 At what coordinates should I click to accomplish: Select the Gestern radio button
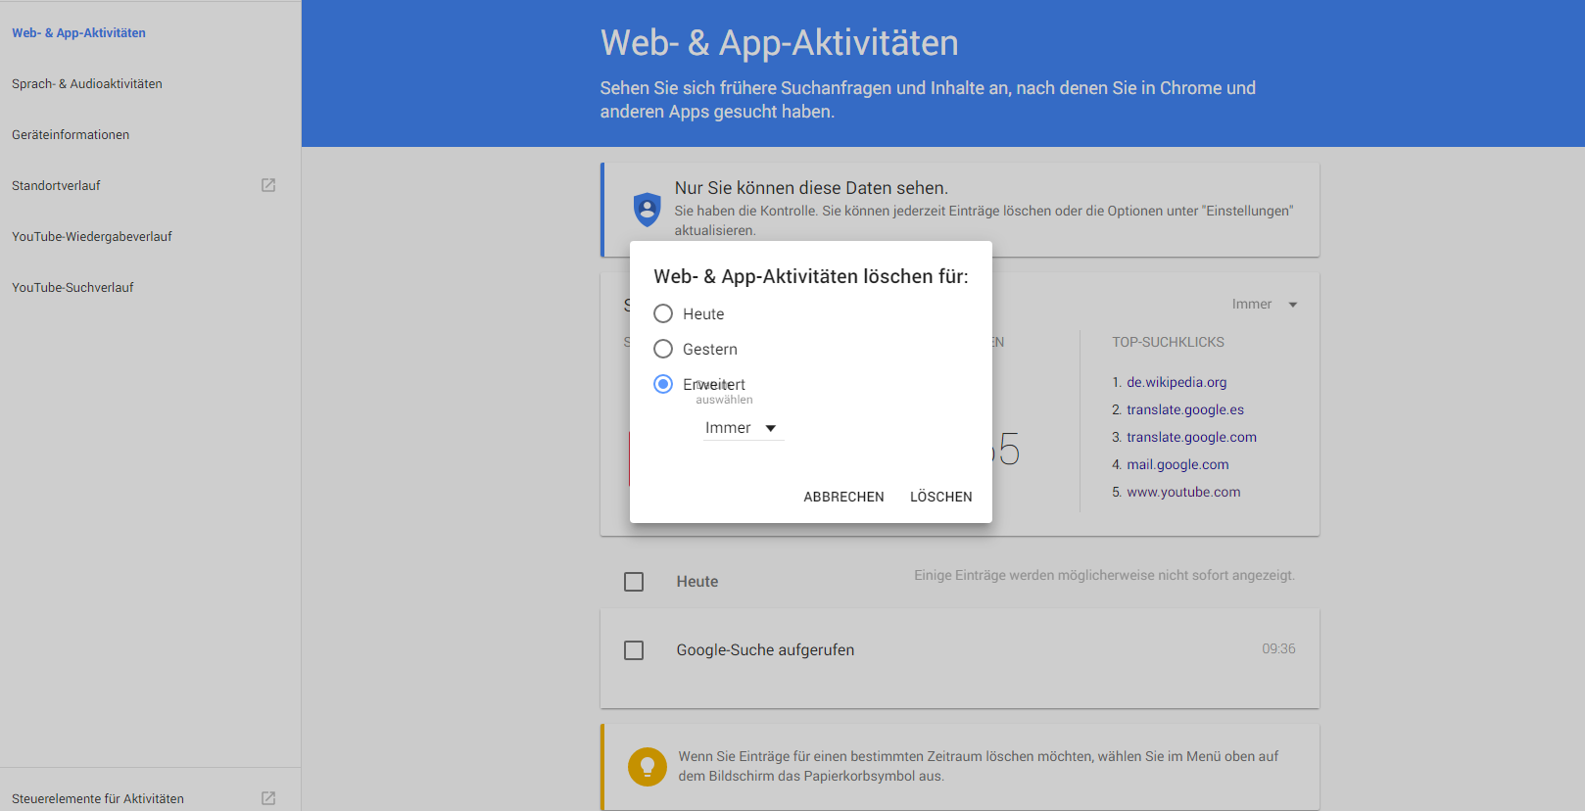pos(663,349)
